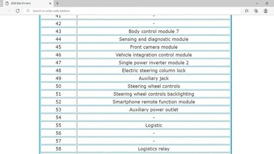Select 'Auxiliary power outlet' cell

click(154, 110)
